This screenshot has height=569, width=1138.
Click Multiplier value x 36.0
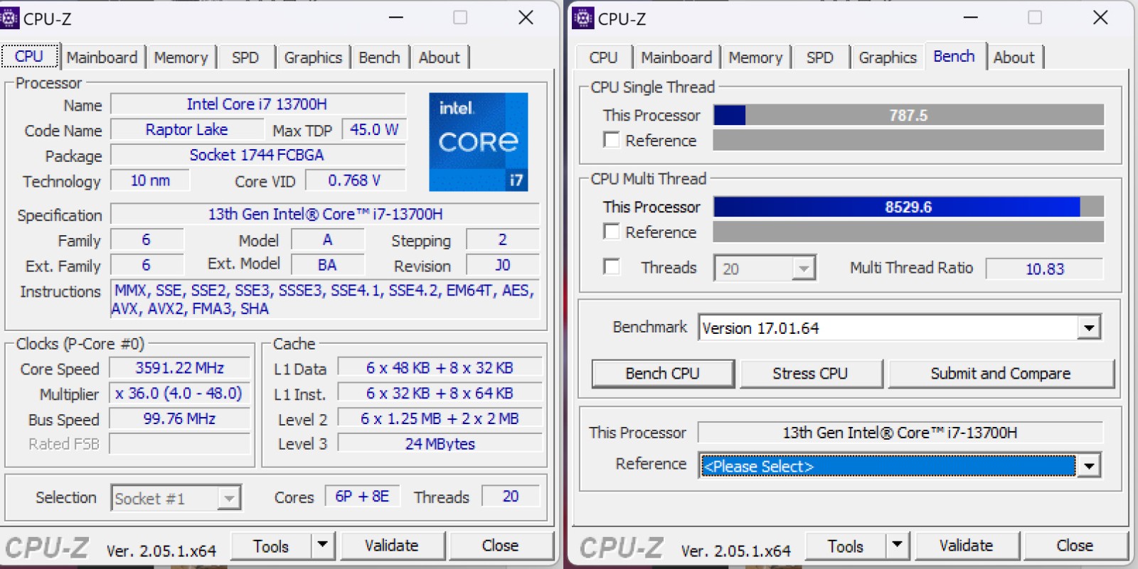[179, 394]
